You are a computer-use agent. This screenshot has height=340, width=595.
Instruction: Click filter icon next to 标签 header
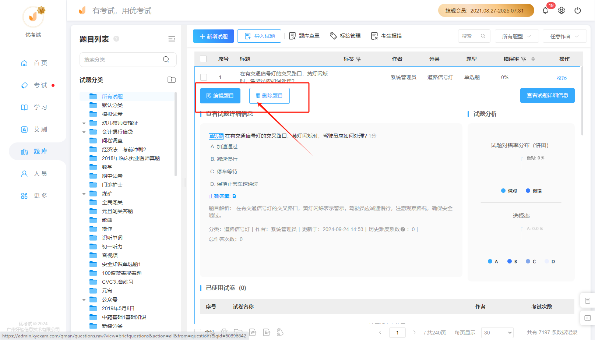click(358, 59)
